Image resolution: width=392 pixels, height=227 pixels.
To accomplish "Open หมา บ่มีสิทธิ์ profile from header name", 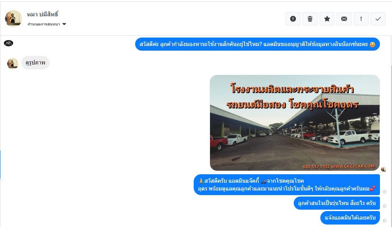I will 43,15.
